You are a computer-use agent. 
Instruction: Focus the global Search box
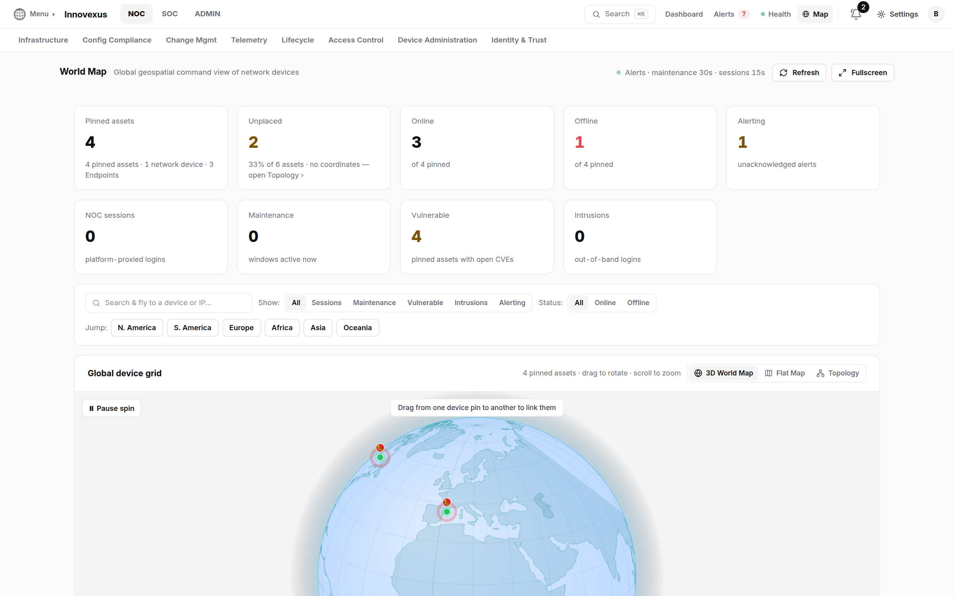click(620, 14)
